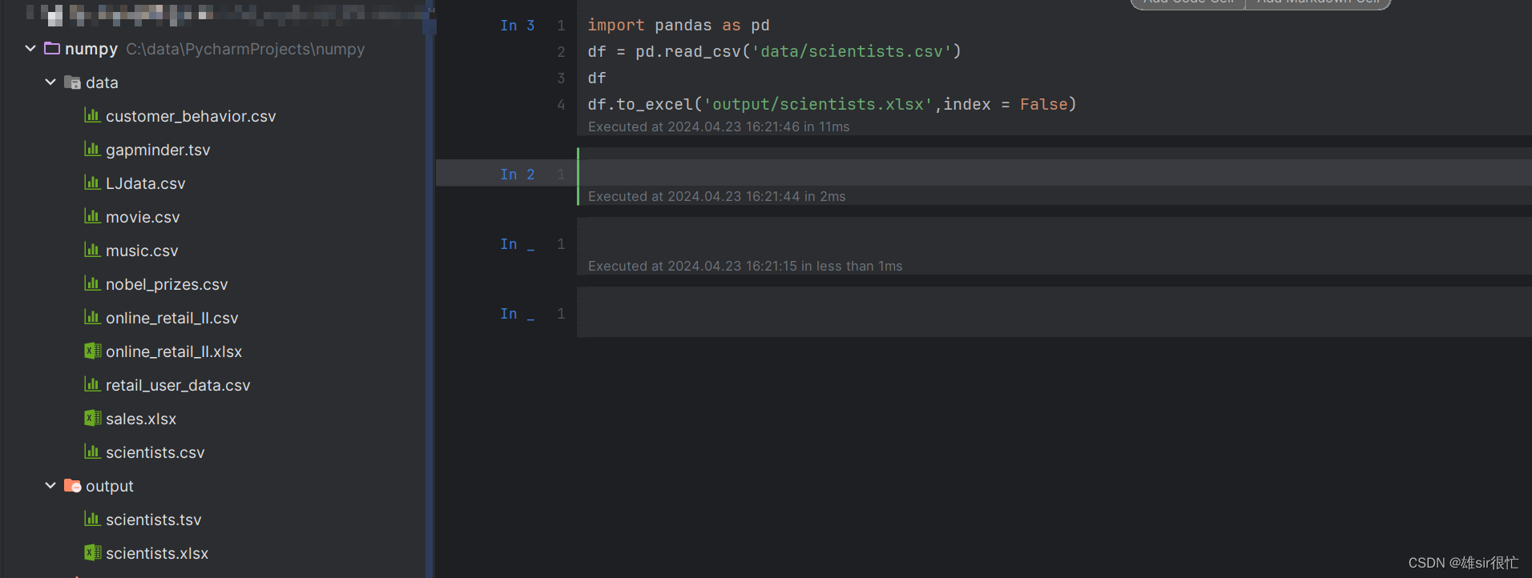Click scientists.tsv file icon
The height and width of the screenshot is (578, 1532).
pyautogui.click(x=92, y=519)
